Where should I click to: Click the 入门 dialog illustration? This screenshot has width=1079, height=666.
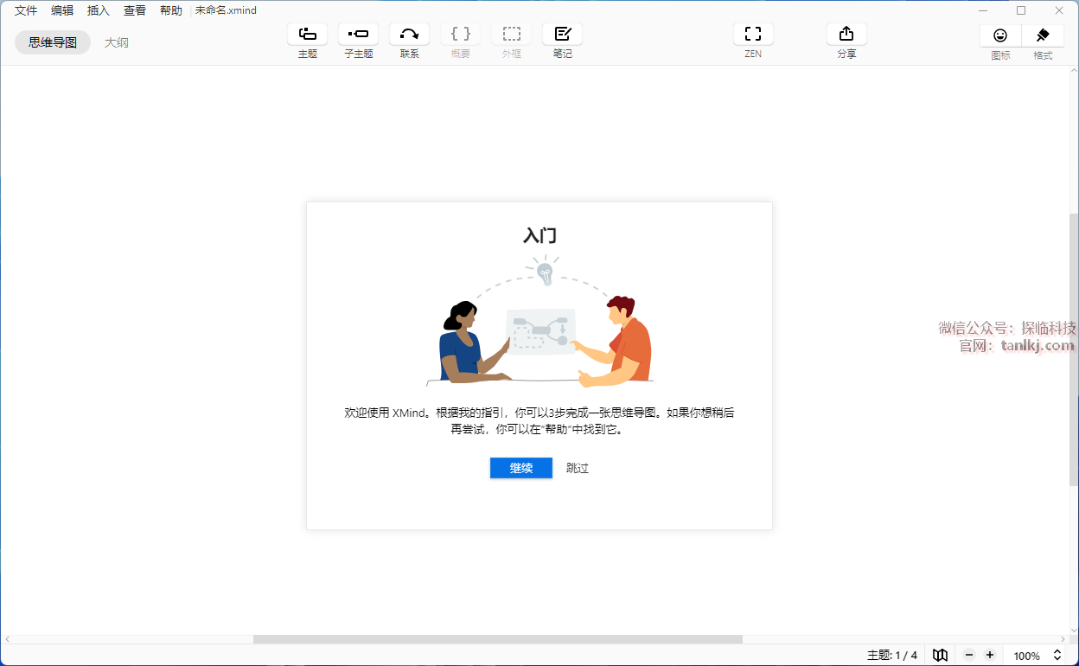(540, 322)
